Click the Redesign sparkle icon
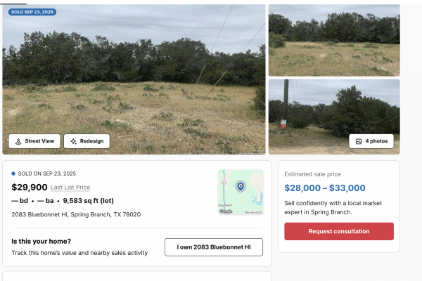 click(x=73, y=141)
